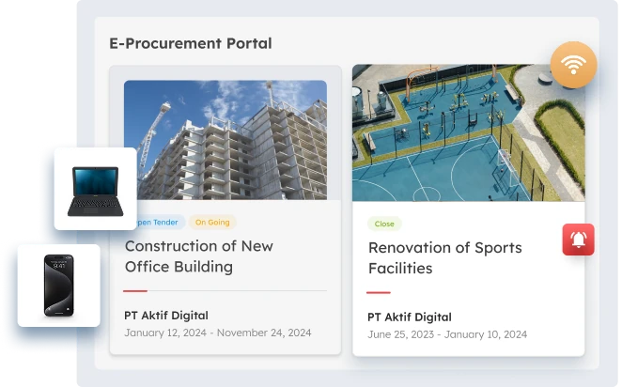Click the orange Wi-Fi signal icon
Screen dimensions: 622x387
(573, 65)
